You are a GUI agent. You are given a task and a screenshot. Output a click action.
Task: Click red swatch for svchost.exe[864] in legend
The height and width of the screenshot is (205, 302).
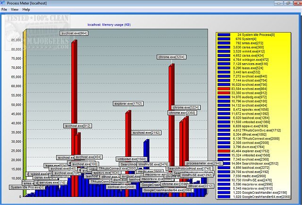pos(224,88)
